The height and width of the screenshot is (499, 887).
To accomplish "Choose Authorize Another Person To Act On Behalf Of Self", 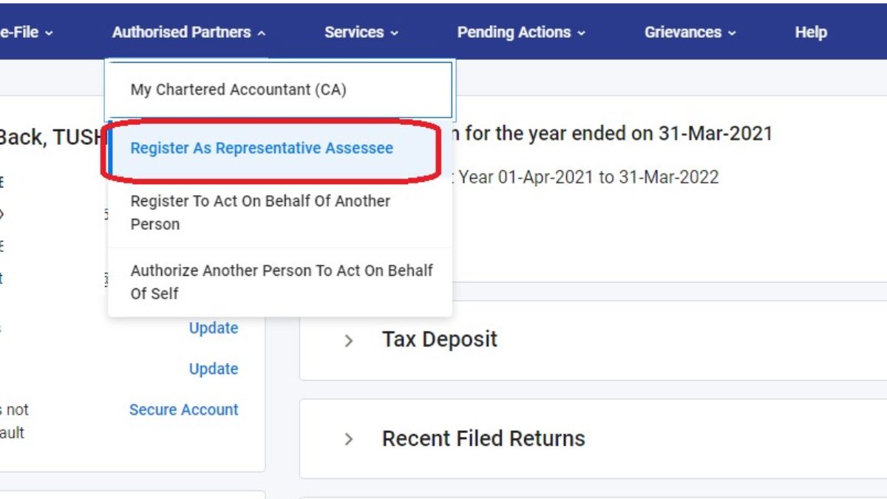I will click(281, 282).
